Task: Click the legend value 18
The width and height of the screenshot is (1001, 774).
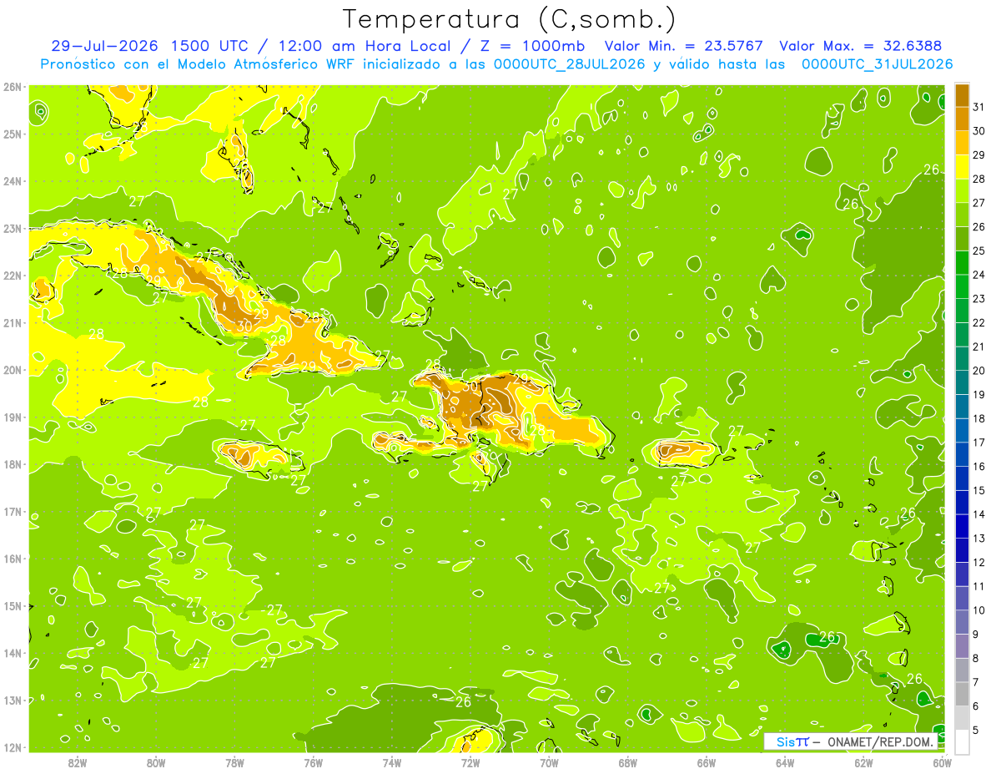Action: [x=978, y=418]
